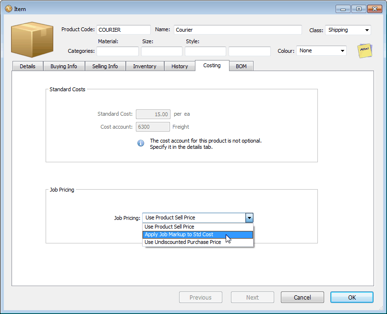The image size is (387, 314).
Task: Click the Freight account name text
Action: click(181, 127)
